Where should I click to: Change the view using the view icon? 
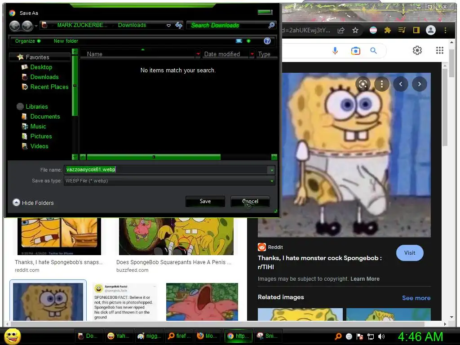point(239,41)
